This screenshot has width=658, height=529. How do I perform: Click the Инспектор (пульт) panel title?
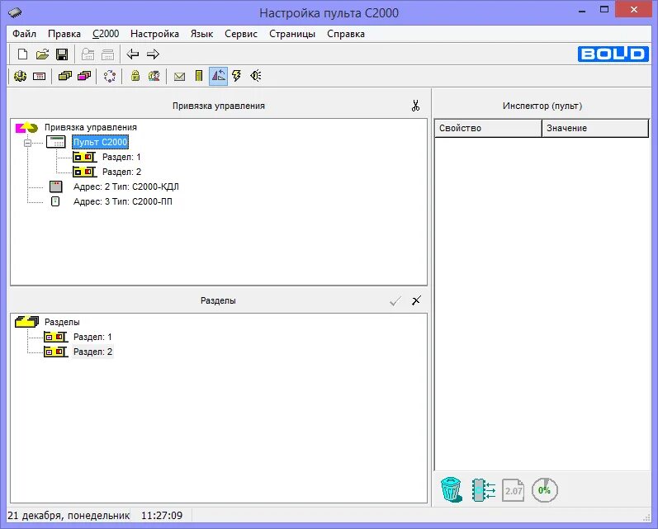click(542, 106)
